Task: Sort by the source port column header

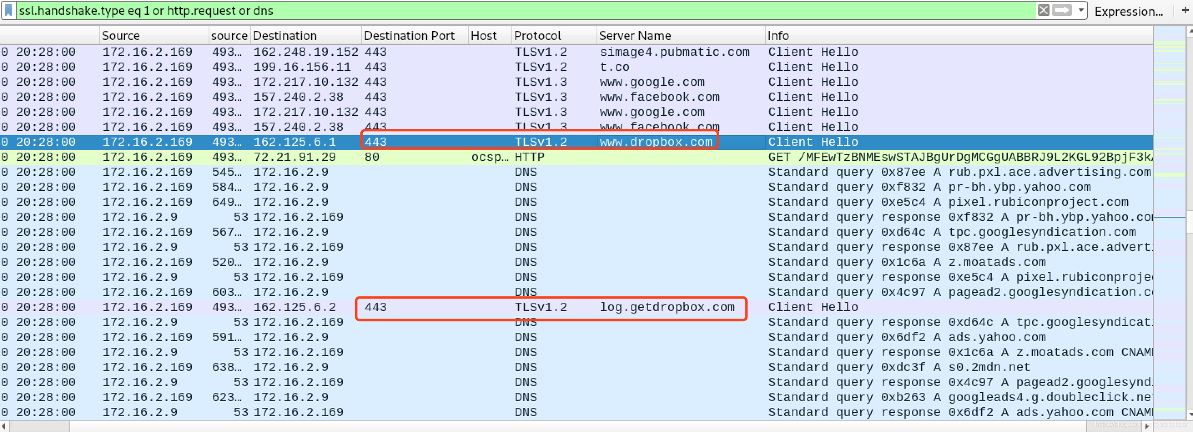Action: [x=229, y=36]
